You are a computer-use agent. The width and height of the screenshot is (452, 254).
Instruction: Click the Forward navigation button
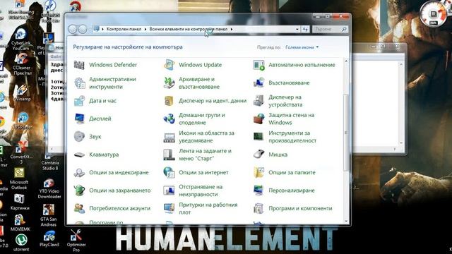[83, 29]
